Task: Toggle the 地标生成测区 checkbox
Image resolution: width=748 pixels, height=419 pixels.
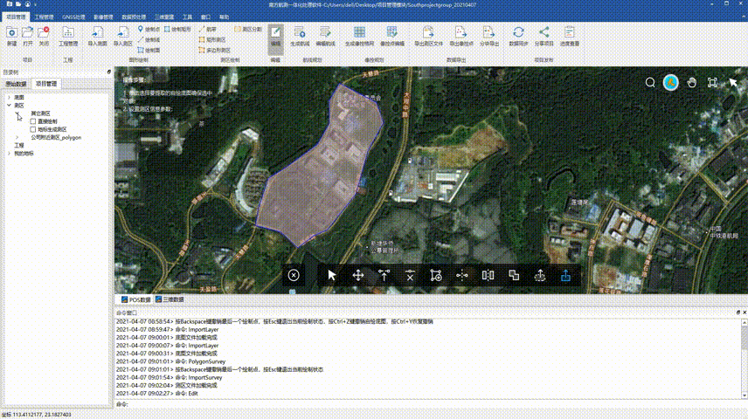Action: [33, 129]
